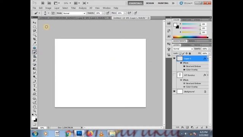Toggle the brush panel button
This screenshot has height=137, width=243.
pos(53,13)
